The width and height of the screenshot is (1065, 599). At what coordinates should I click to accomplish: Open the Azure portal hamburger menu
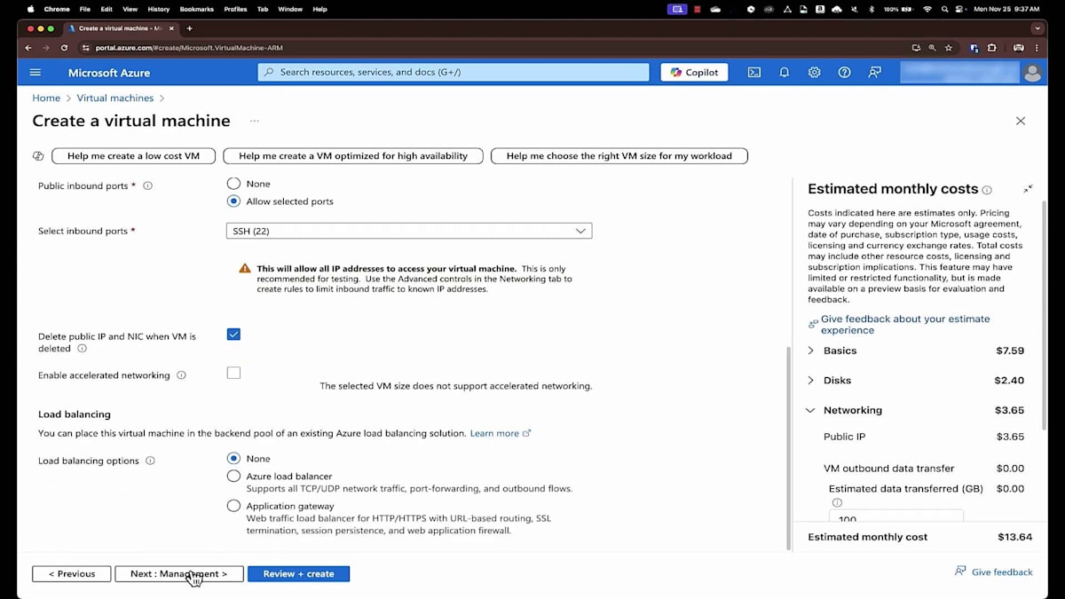tap(35, 73)
